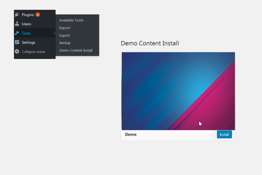
Task: Choose Available Tools from submenu
Action: (71, 20)
